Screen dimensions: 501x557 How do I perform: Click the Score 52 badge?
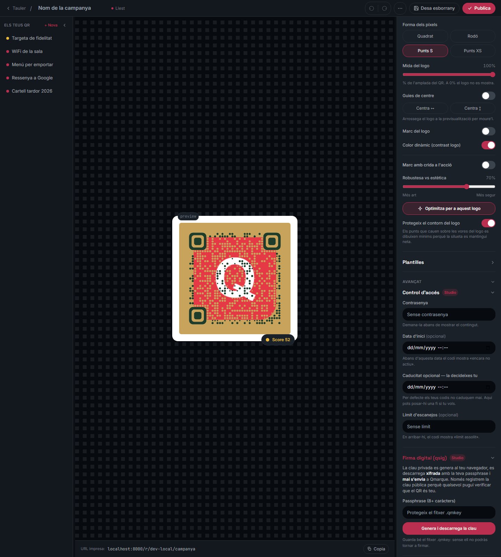(x=278, y=340)
